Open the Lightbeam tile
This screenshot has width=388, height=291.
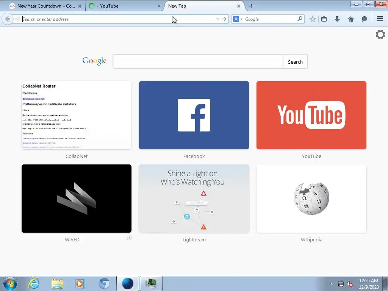(194, 199)
